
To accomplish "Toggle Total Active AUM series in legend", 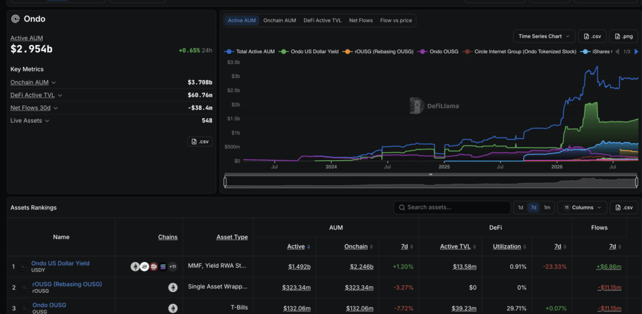I will coord(249,52).
